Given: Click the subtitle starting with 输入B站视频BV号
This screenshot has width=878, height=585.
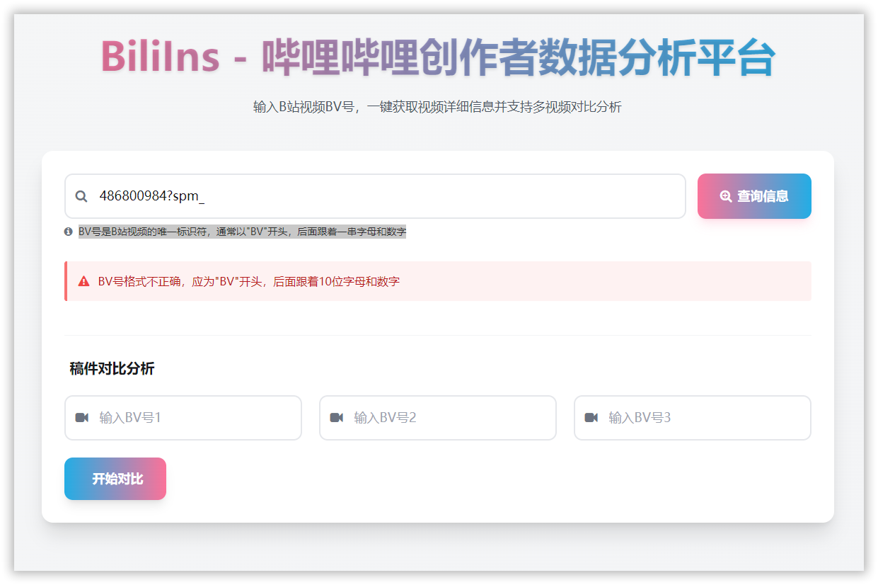Looking at the screenshot, I should (x=437, y=107).
